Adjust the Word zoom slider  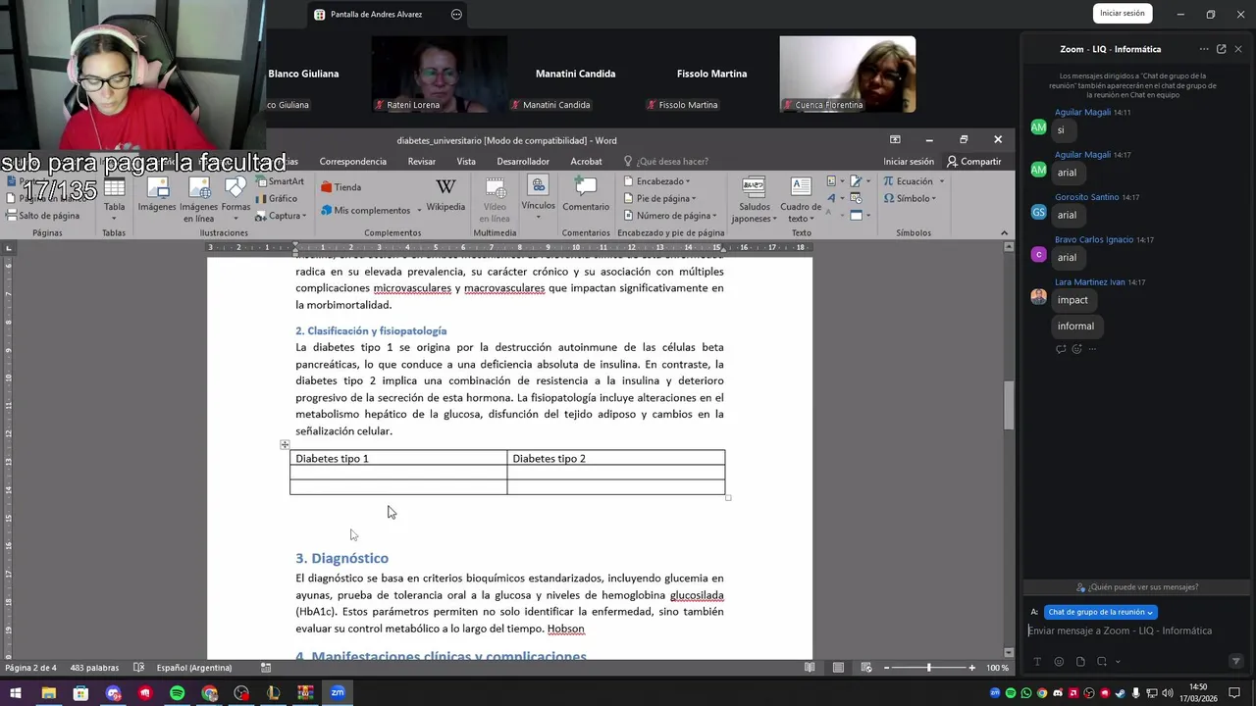point(928,668)
